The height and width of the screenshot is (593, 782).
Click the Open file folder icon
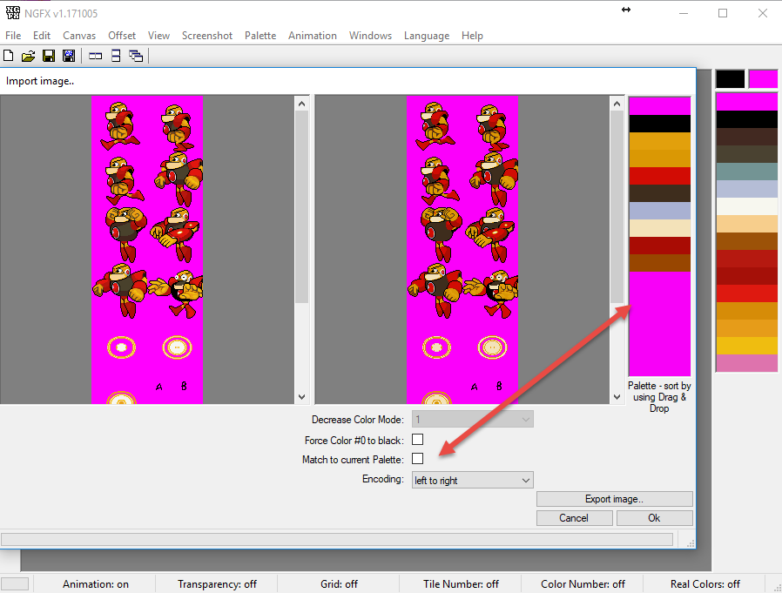tap(29, 56)
